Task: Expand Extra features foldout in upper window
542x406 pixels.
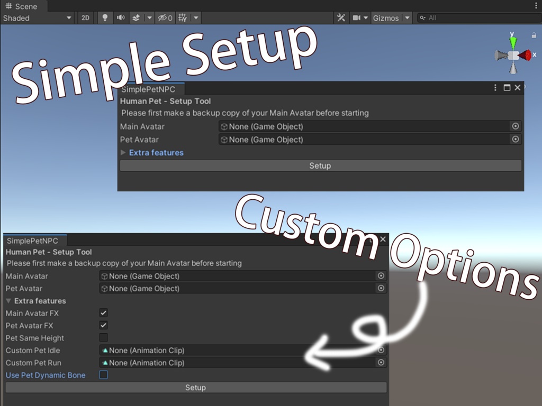Action: tap(123, 153)
